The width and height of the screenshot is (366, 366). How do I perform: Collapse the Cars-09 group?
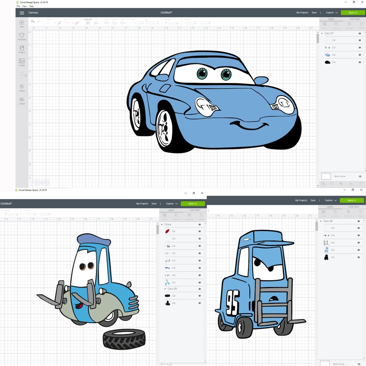point(165,289)
